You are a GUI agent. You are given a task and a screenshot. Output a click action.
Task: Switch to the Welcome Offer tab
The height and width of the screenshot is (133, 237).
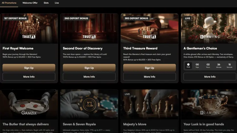(30, 3)
